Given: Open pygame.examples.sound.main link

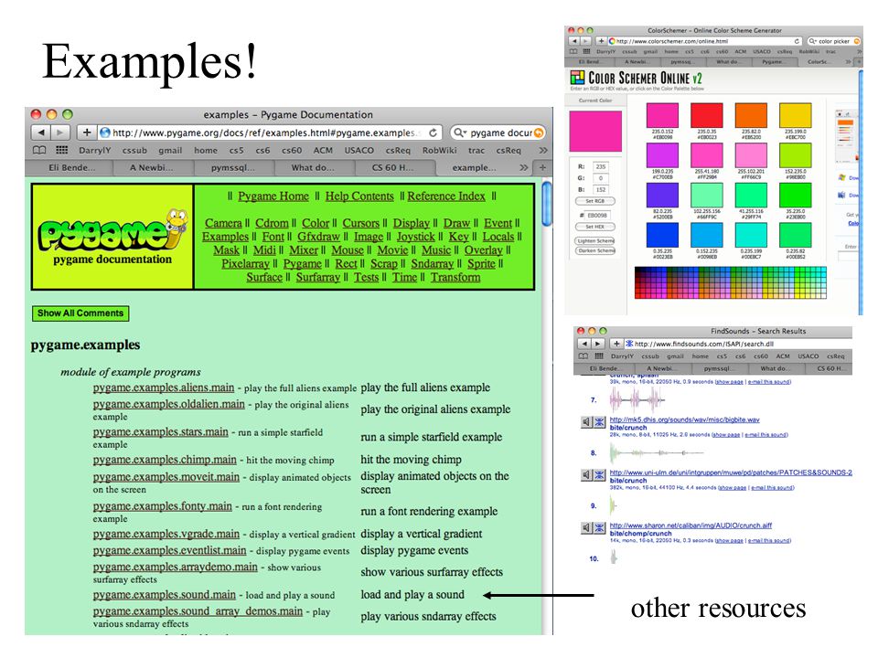Looking at the screenshot, I should click(164, 594).
